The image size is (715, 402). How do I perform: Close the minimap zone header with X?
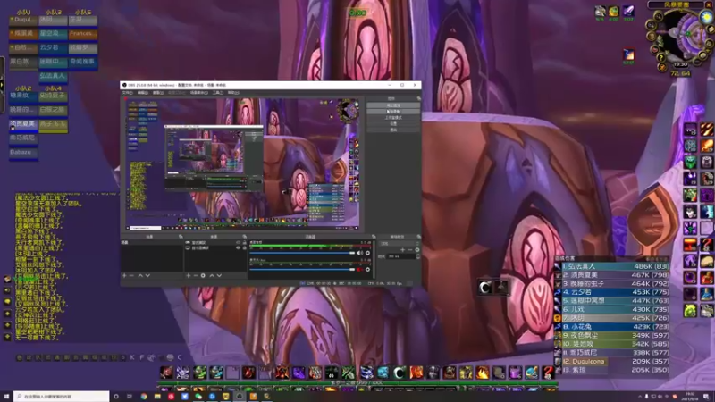(709, 4)
